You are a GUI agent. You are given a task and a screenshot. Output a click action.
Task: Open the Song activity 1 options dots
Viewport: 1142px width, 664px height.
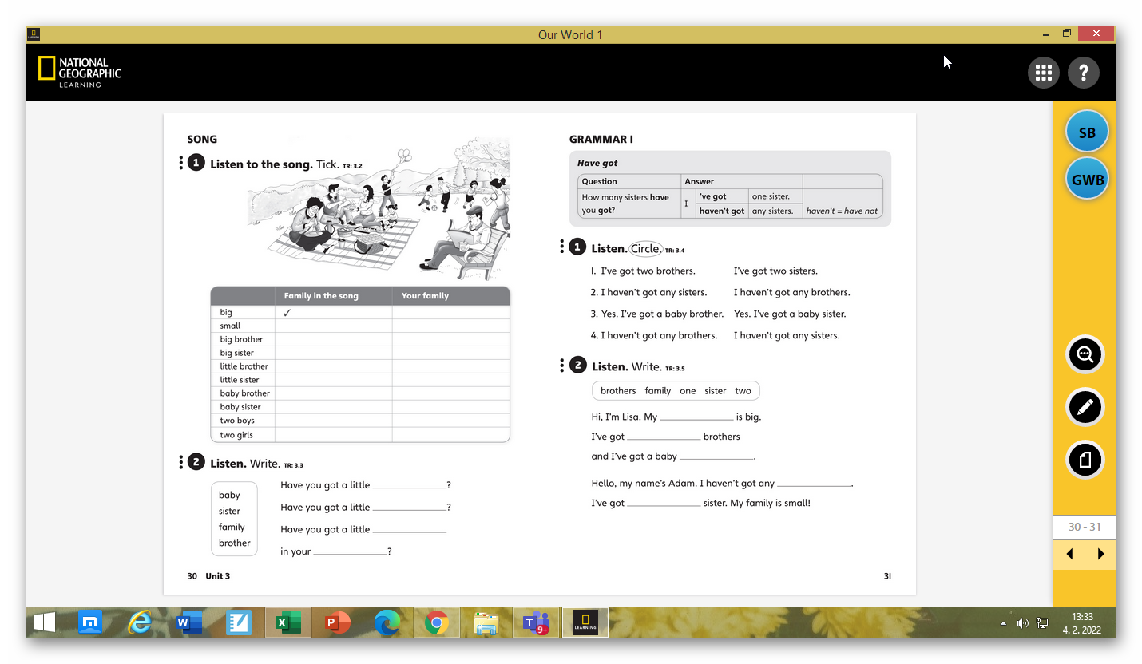coord(181,163)
